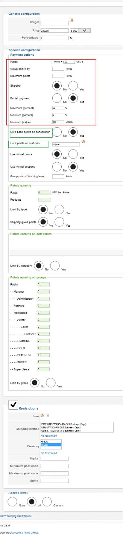This screenshot has width=123, height=535.
Task: Select Yes for Use virtual points
Action: pyautogui.click(x=73, y=154)
